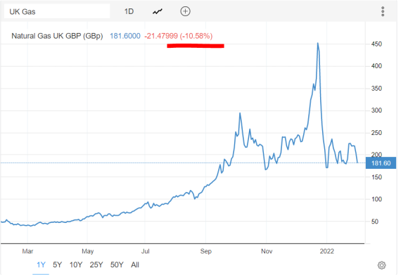Click the 2022 x-axis label
The image size is (408, 275).
click(x=327, y=251)
